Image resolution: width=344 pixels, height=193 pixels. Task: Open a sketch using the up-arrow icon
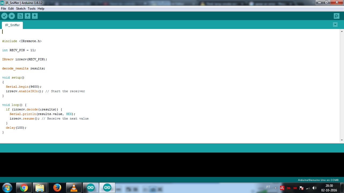[27, 16]
